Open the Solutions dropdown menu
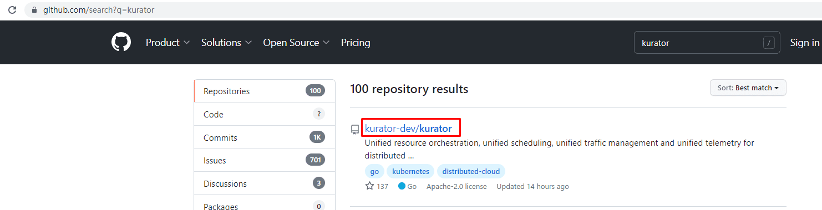 click(226, 43)
